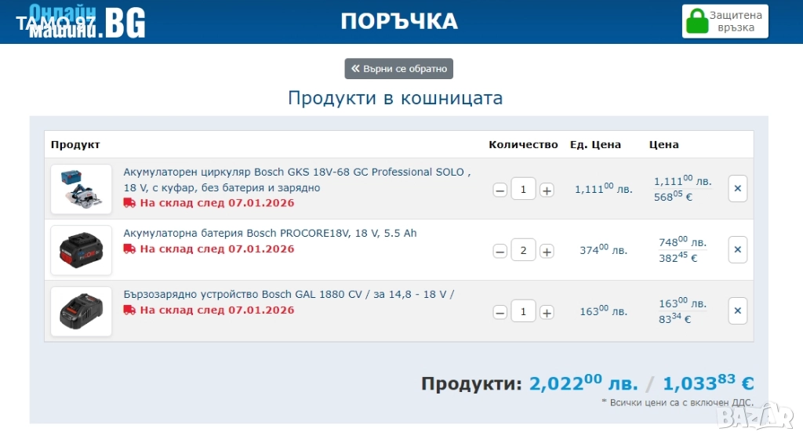
Task: Open the Машини.BG site logo
Action: tap(86, 22)
